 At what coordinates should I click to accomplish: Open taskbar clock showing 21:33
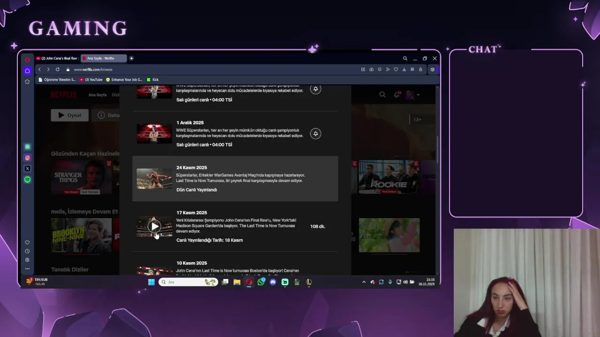[427, 282]
